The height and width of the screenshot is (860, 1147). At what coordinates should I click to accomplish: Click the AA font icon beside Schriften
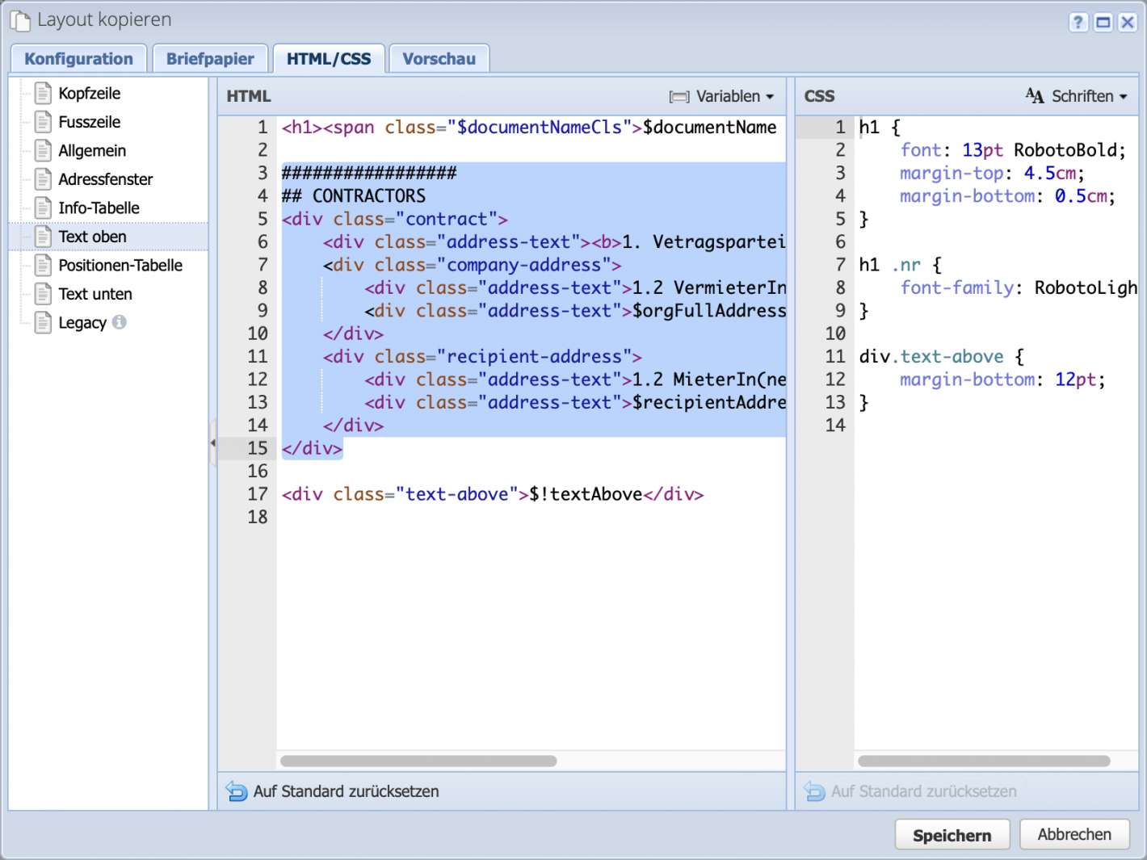(x=1035, y=95)
